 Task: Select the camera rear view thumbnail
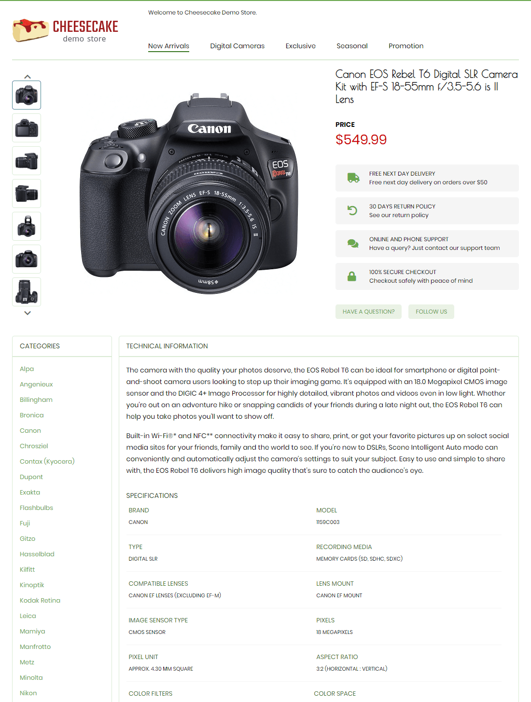point(27,128)
